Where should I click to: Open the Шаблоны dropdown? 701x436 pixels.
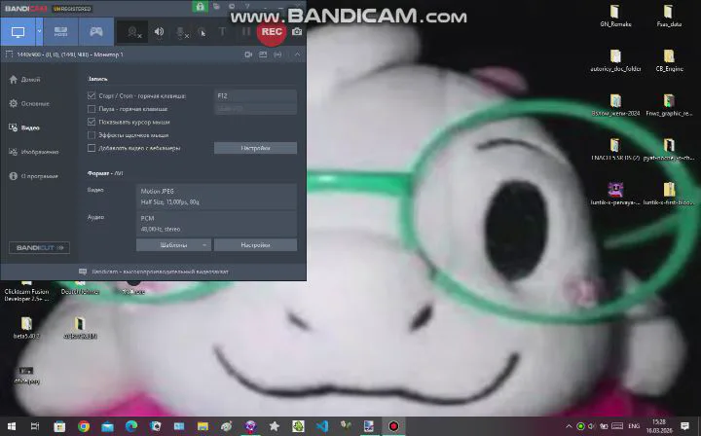[173, 245]
